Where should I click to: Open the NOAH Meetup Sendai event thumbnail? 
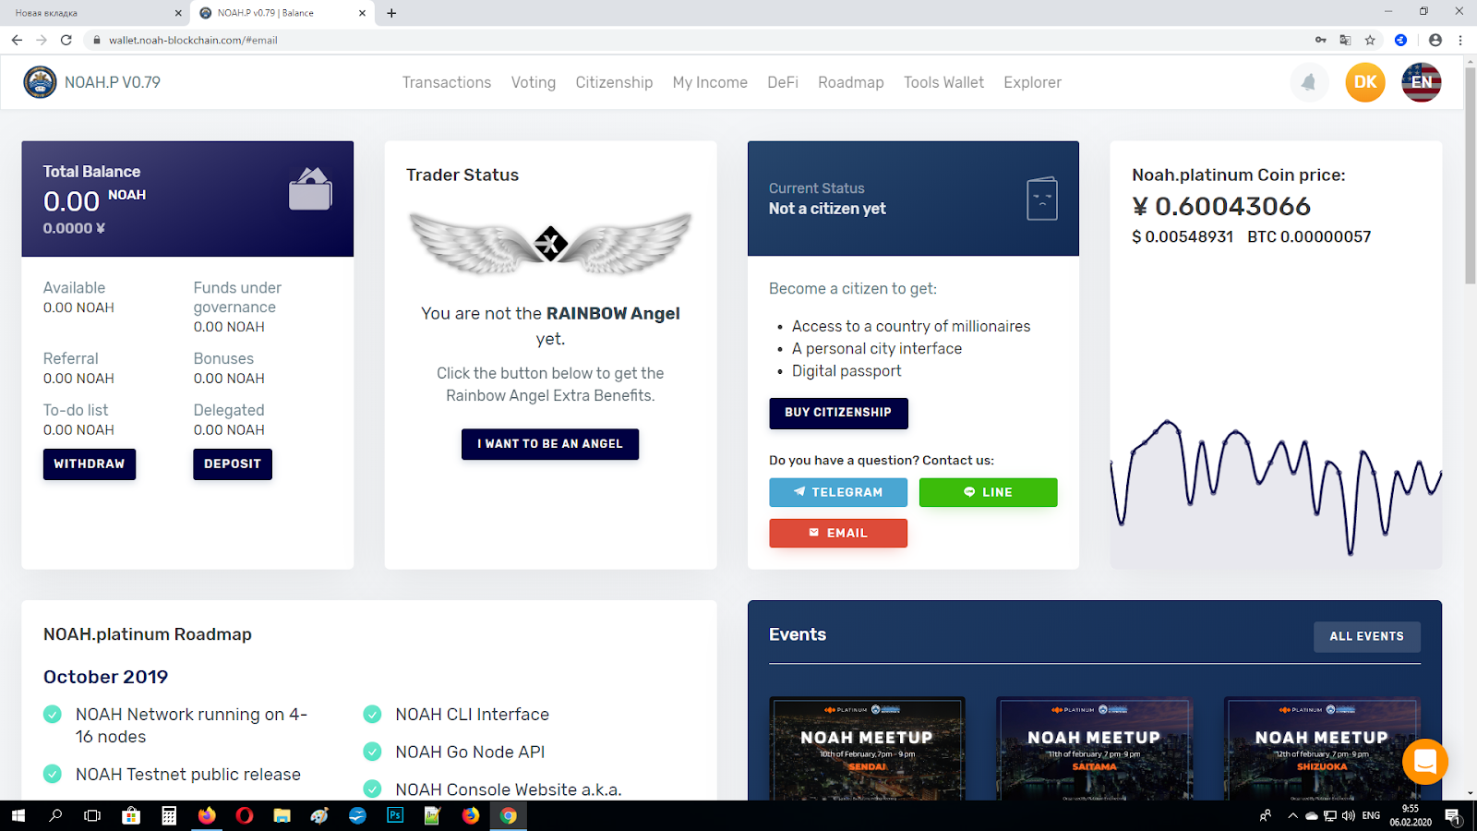(867, 749)
